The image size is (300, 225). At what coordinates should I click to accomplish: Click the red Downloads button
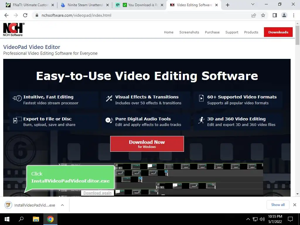[x=278, y=32]
